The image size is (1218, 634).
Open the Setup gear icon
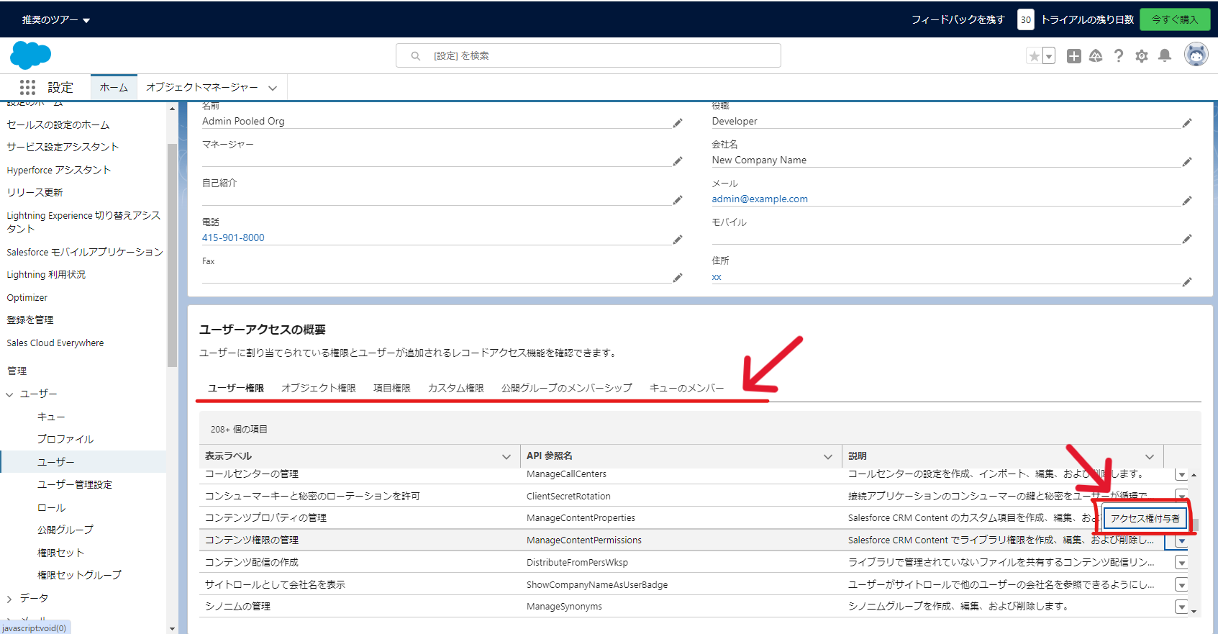[x=1142, y=56]
